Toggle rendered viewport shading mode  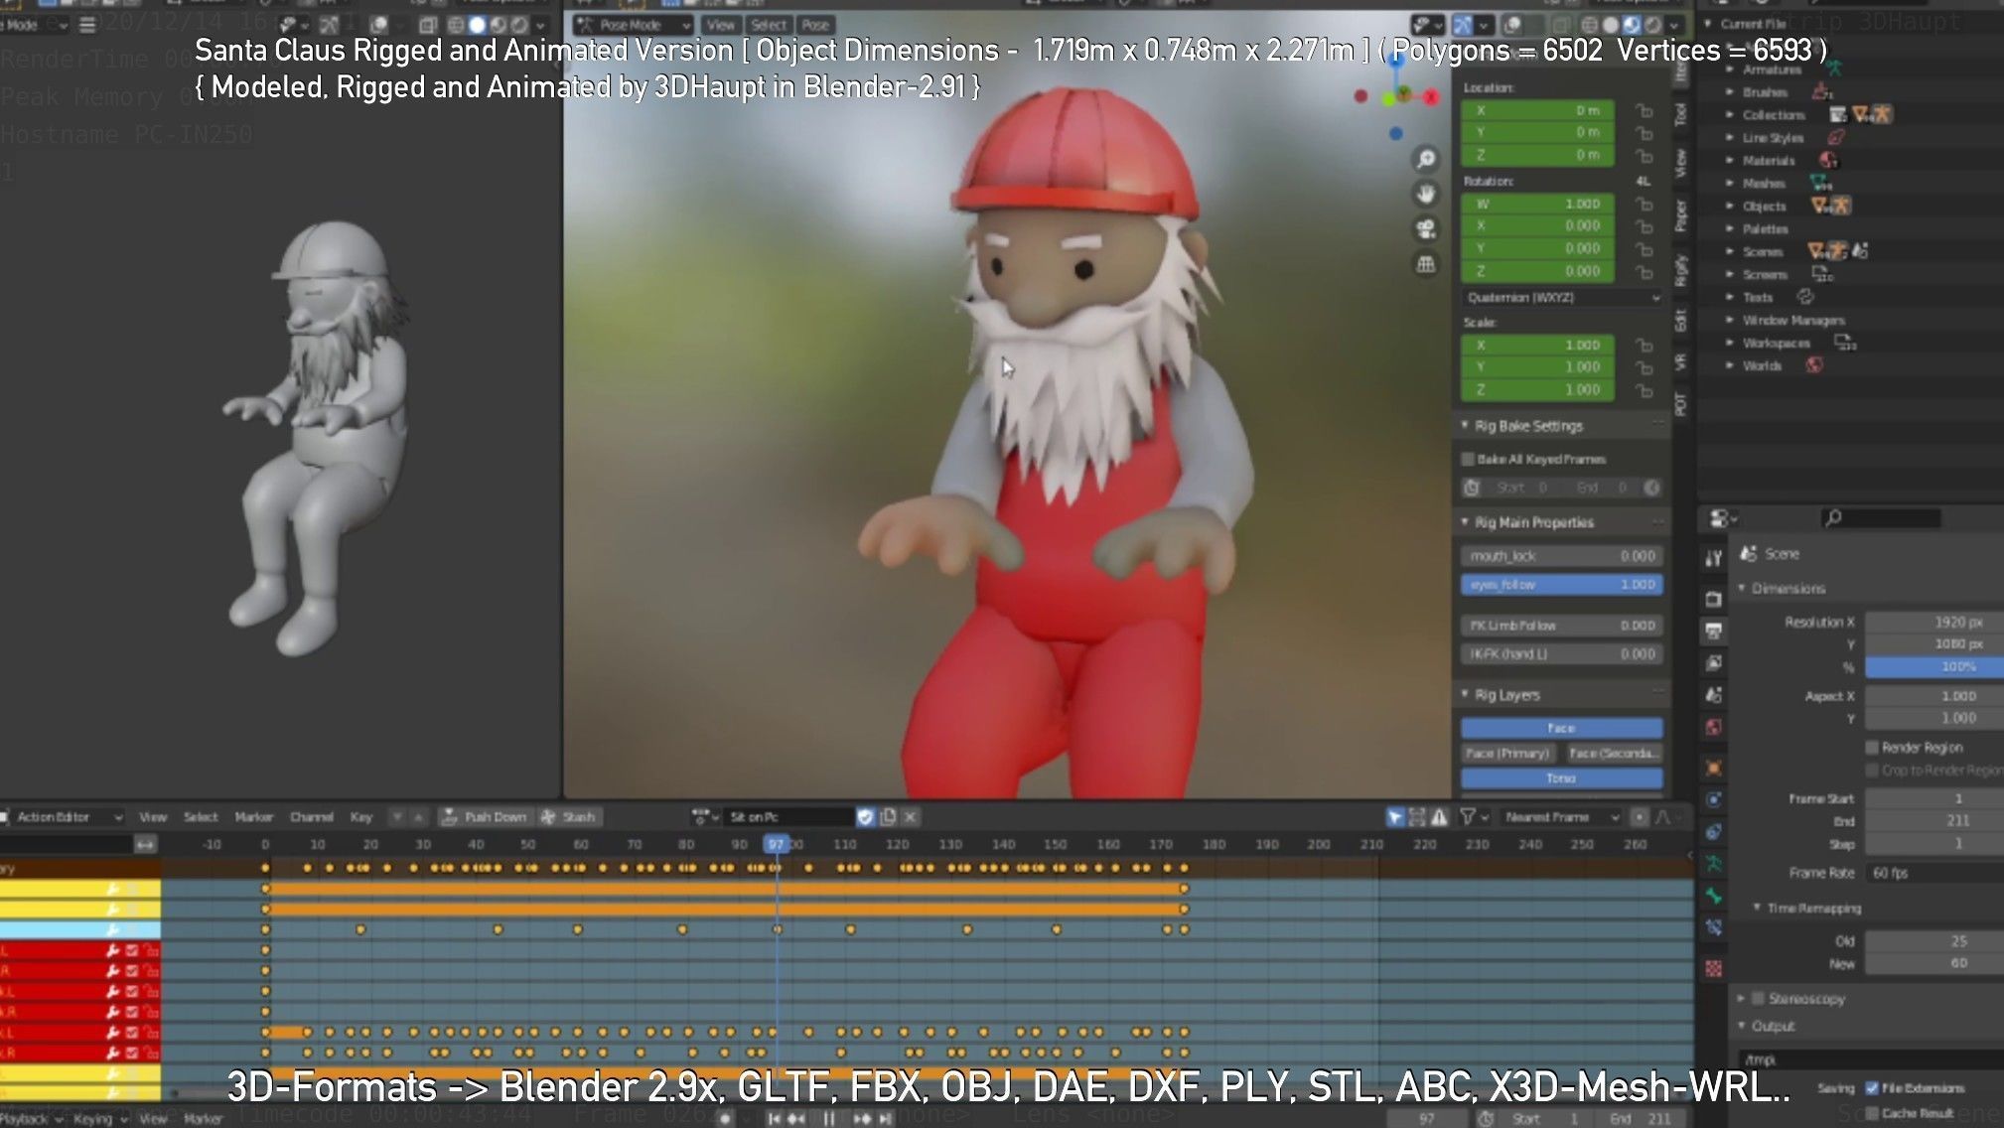pos(1652,25)
